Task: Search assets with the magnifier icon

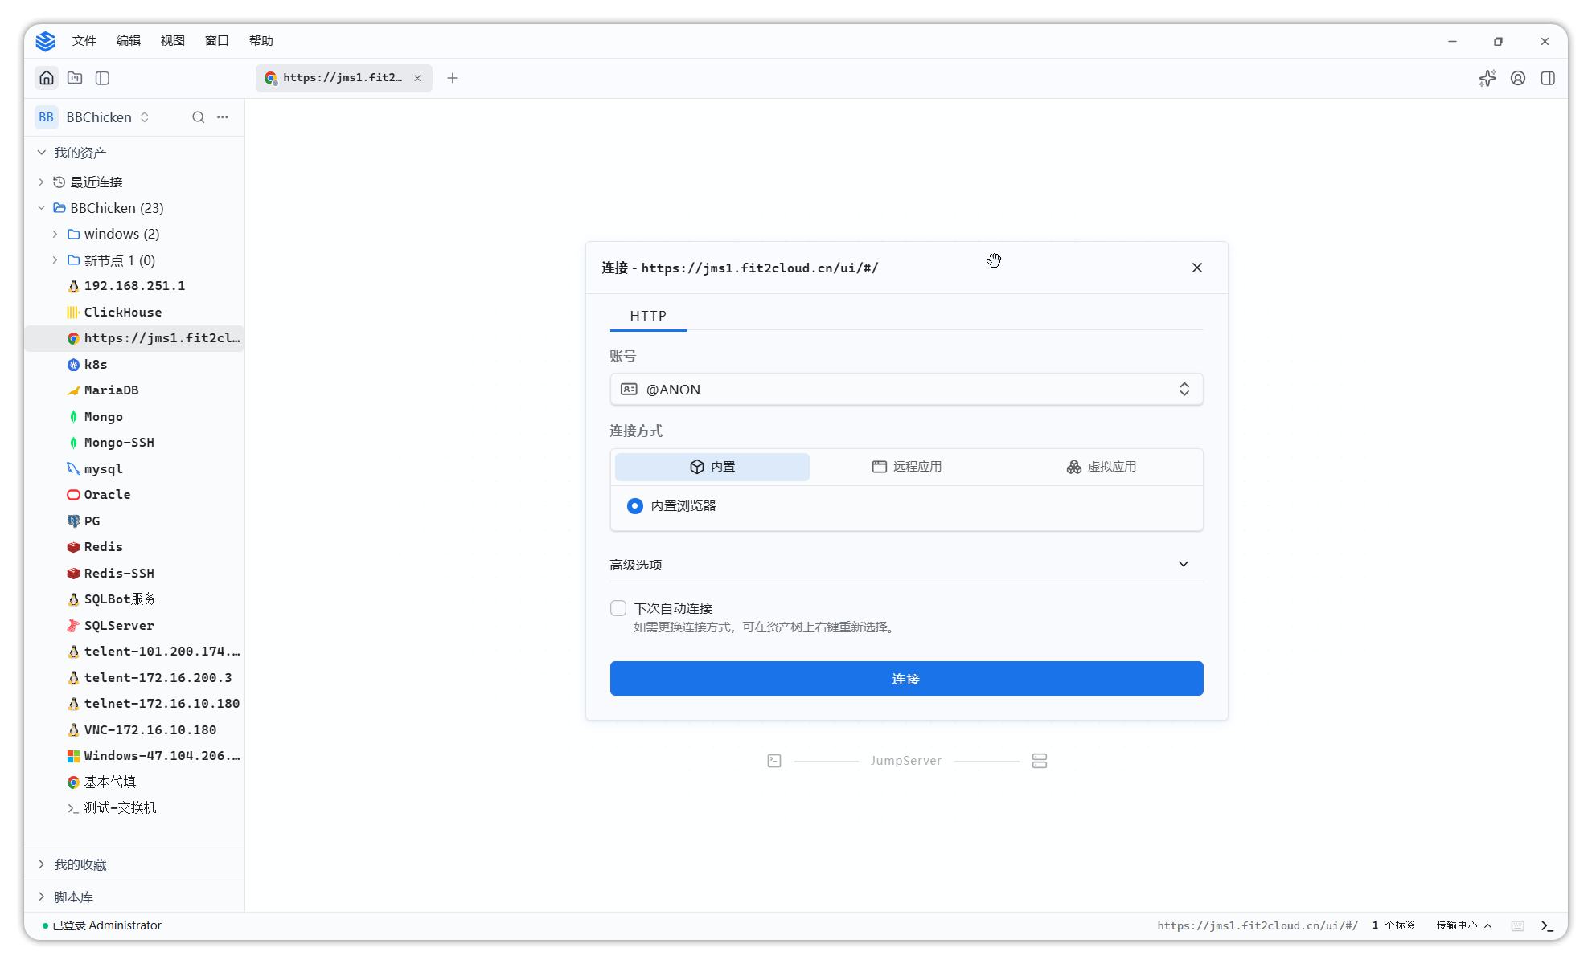Action: coord(198,117)
